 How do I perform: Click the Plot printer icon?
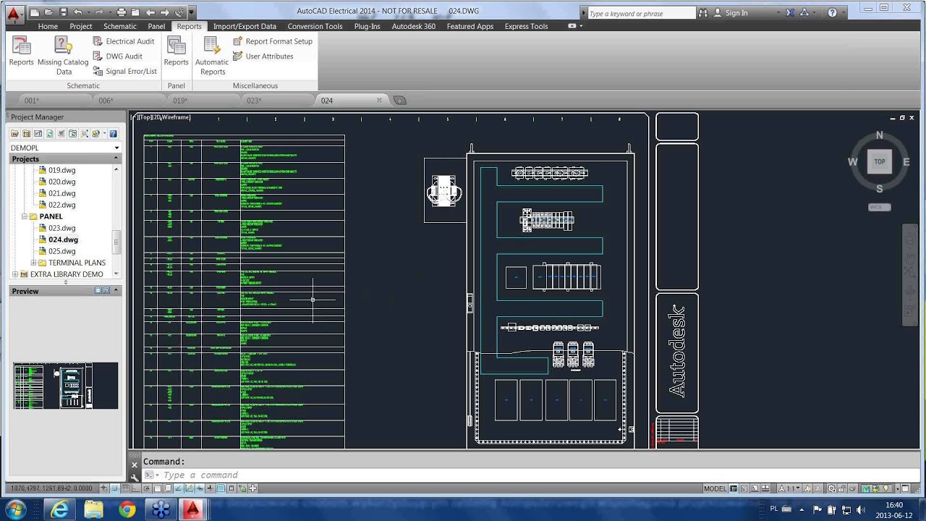pos(121,12)
